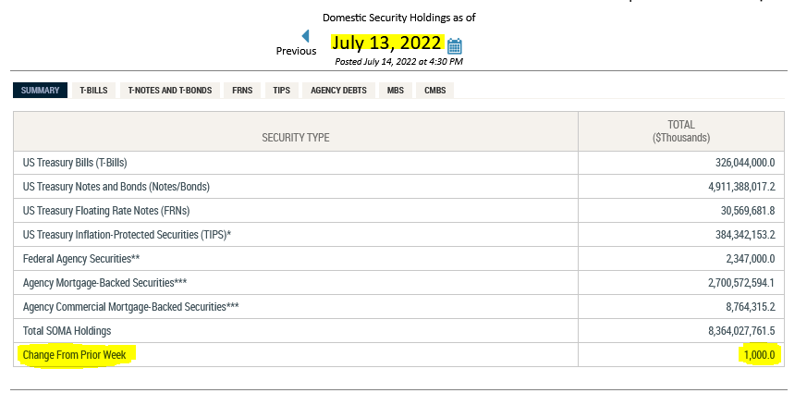Select the Inflation-Protected Securities (TIPS) row label

tap(128, 235)
